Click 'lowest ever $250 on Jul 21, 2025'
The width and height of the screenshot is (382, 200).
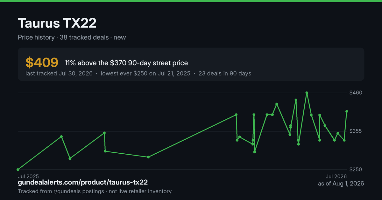[145, 74]
